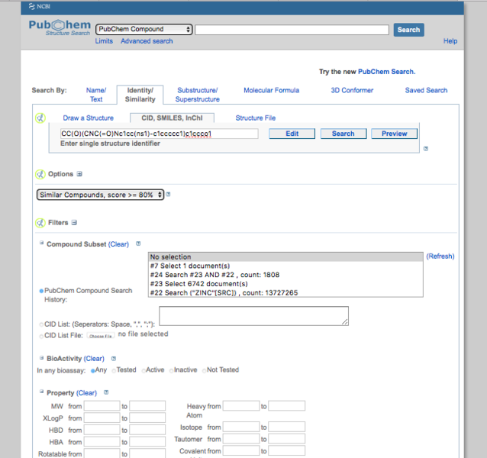Click the PubChem Structure Search logo
487x458 pixels.
(x=60, y=28)
